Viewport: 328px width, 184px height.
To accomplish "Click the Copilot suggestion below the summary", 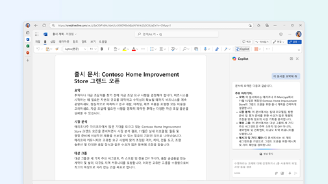I will click(x=266, y=154).
